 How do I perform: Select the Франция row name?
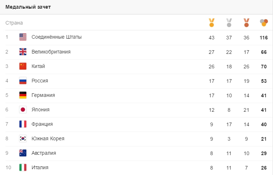click(42, 124)
